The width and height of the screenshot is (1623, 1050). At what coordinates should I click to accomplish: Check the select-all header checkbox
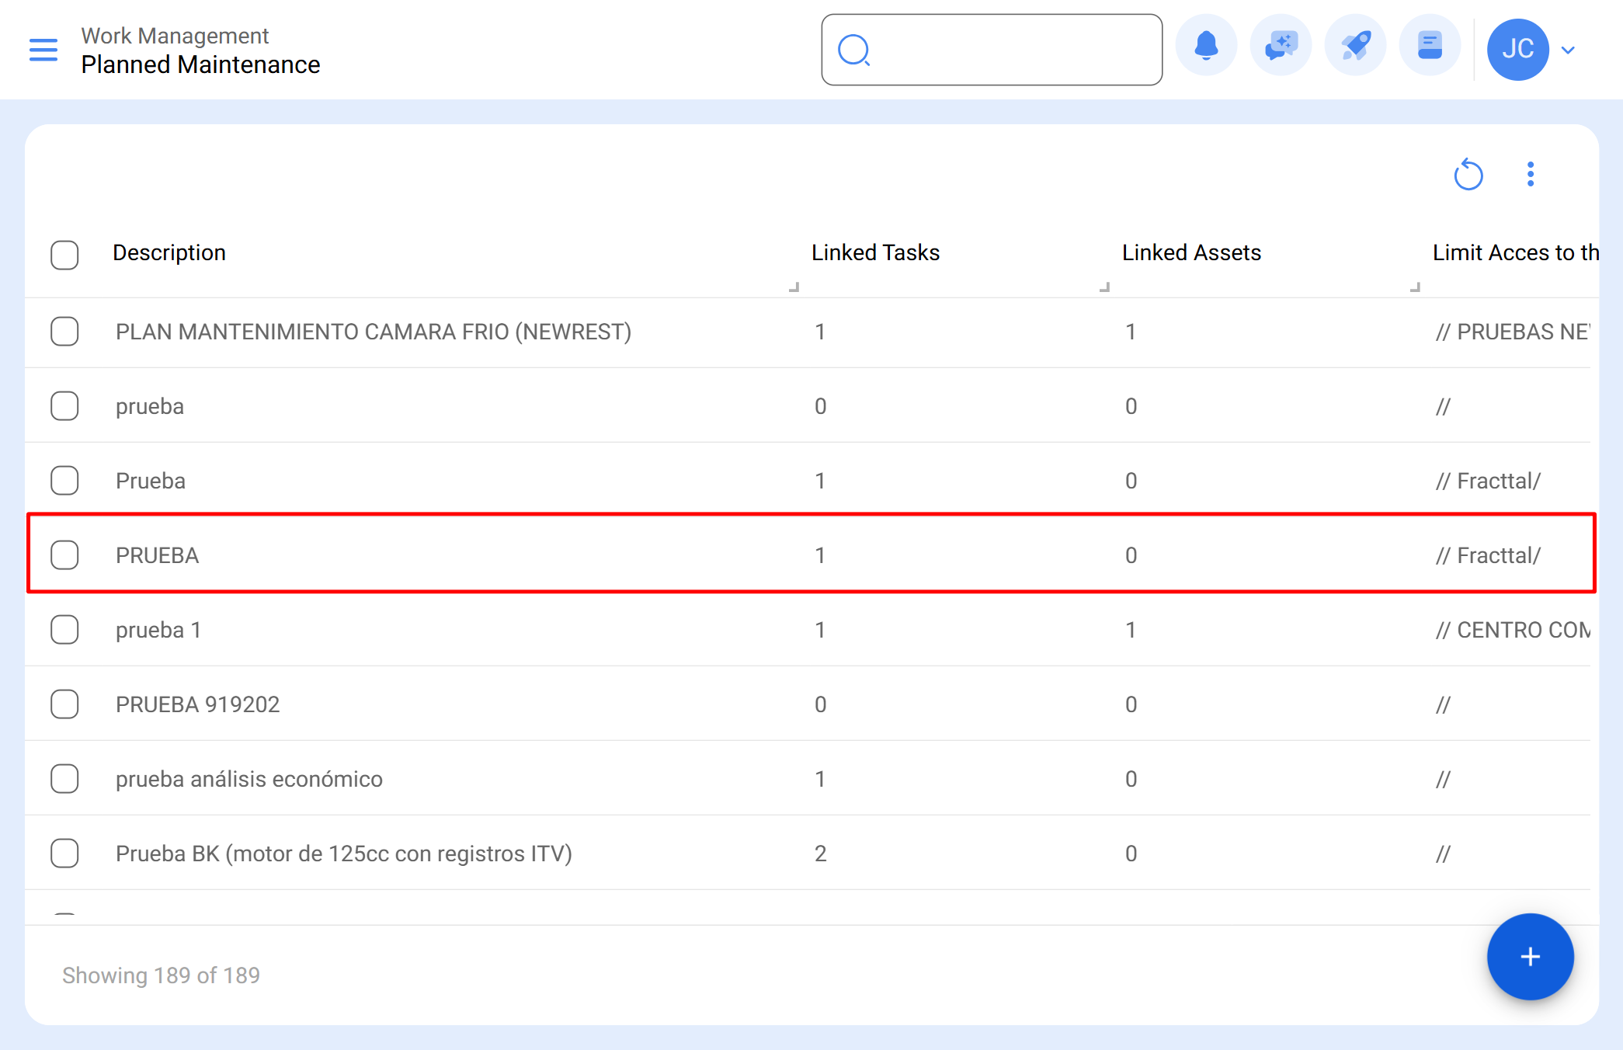tap(64, 255)
